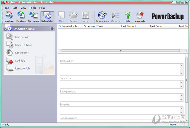This screenshot has width=190, height=128.
Task: Maximize the PowerBackup window
Action: pyautogui.click(x=182, y=3)
